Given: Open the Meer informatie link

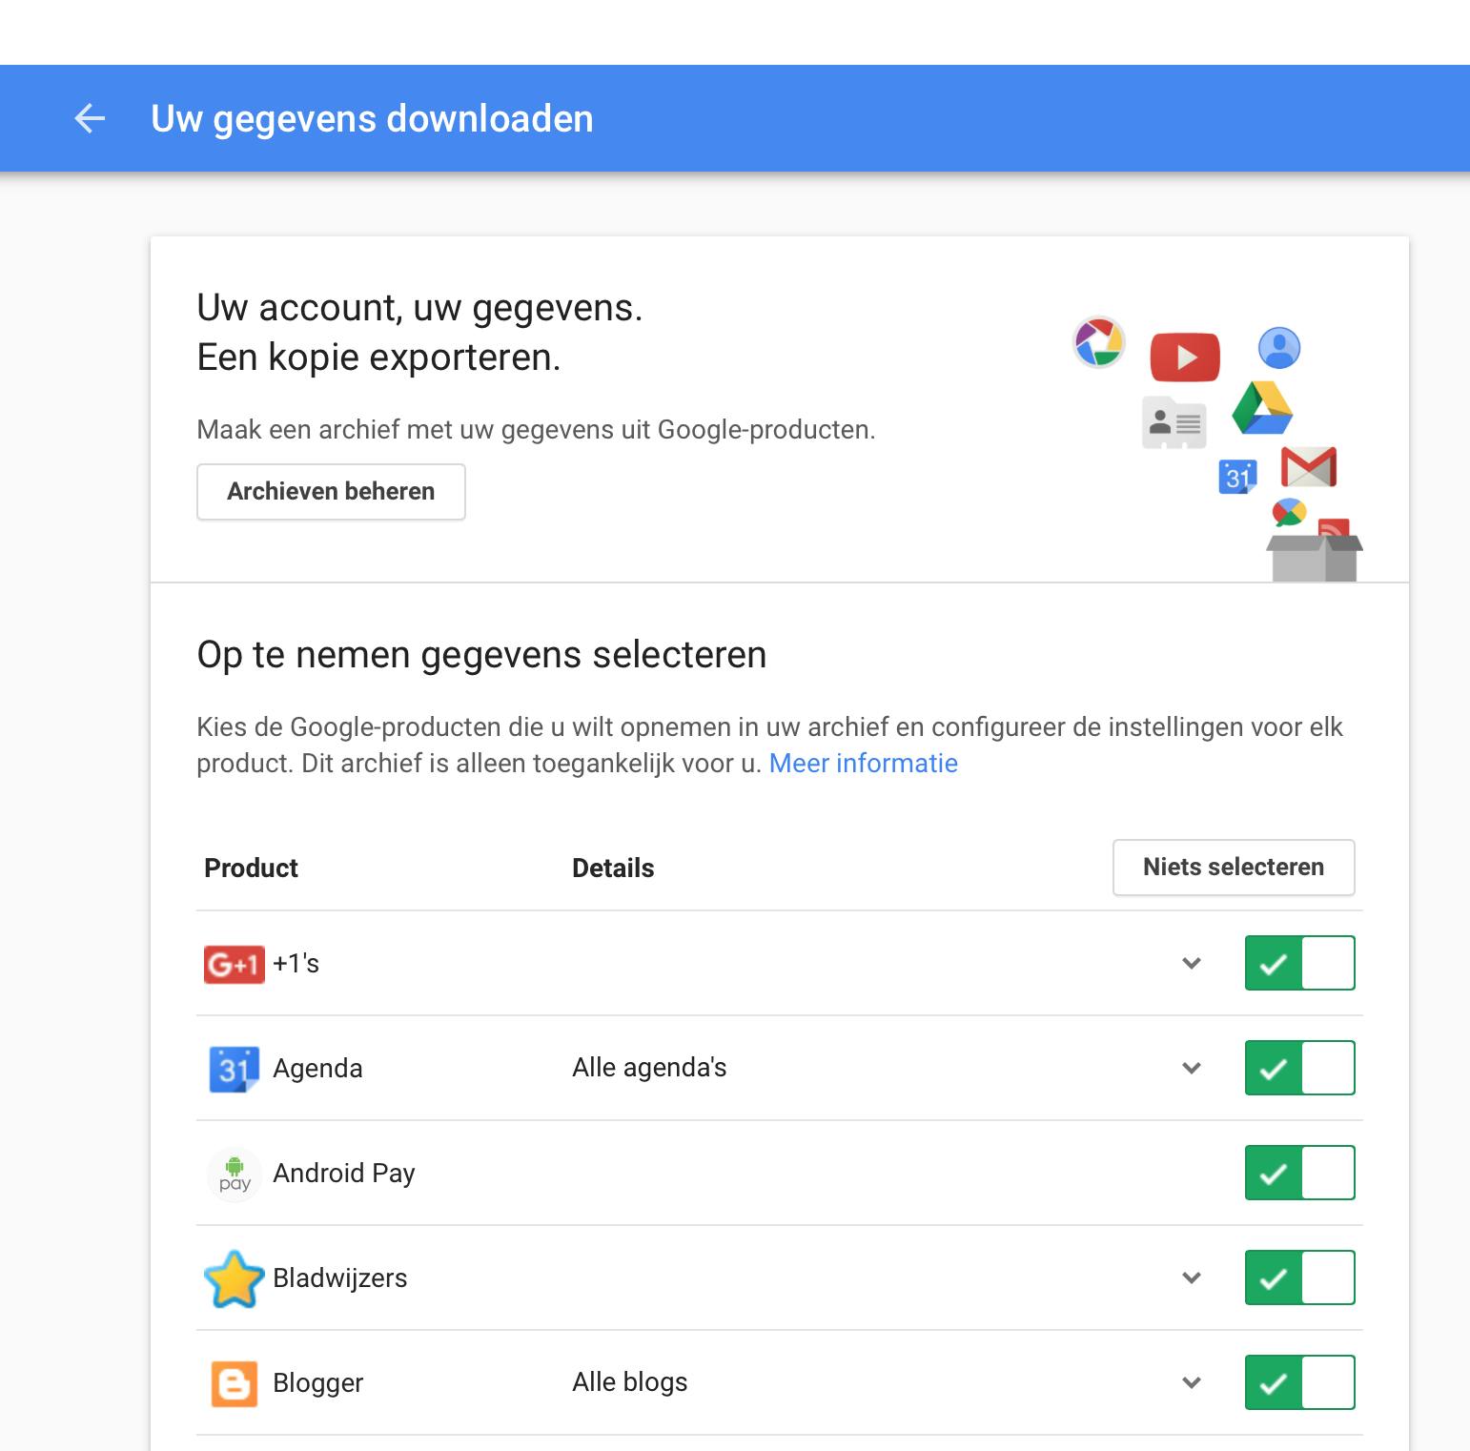Looking at the screenshot, I should [863, 764].
